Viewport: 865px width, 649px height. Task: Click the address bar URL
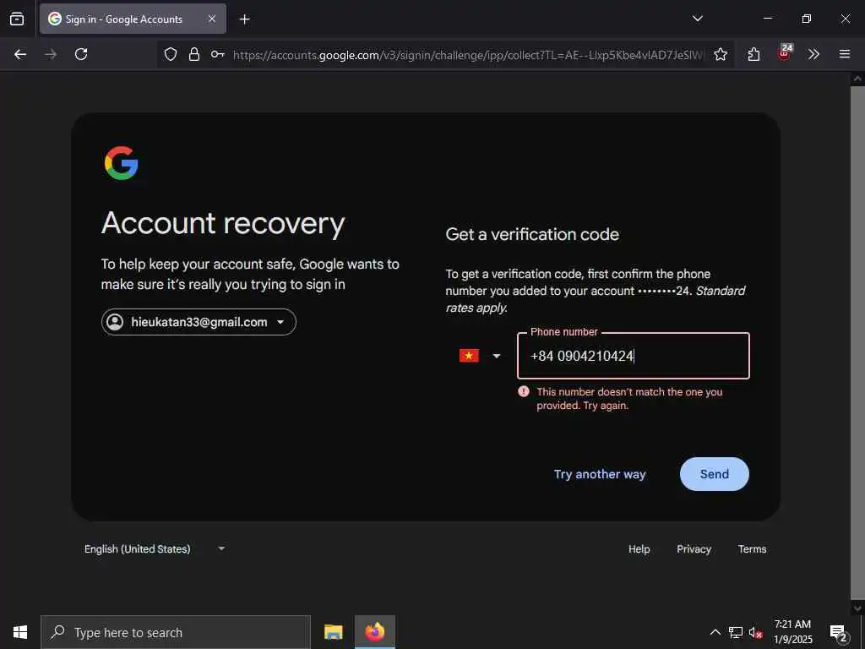pos(468,55)
